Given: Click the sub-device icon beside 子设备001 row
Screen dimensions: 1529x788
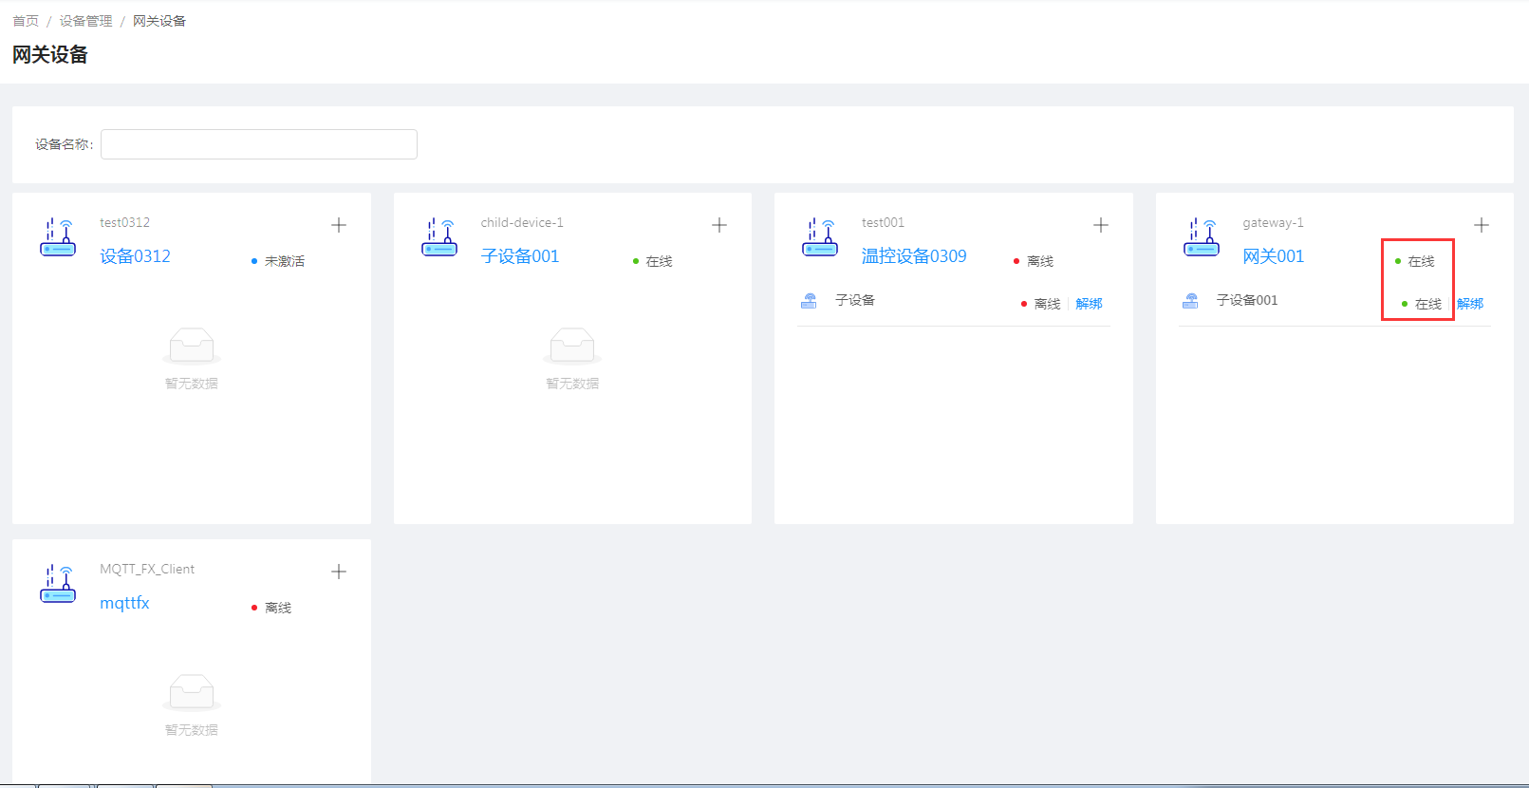Looking at the screenshot, I should (1190, 301).
